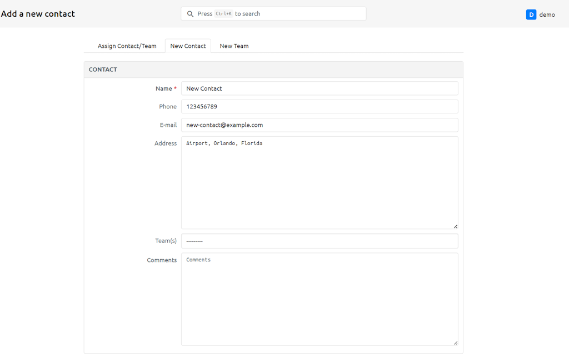This screenshot has height=357, width=569.
Task: Grab the Address box resize handle
Action: (x=455, y=226)
